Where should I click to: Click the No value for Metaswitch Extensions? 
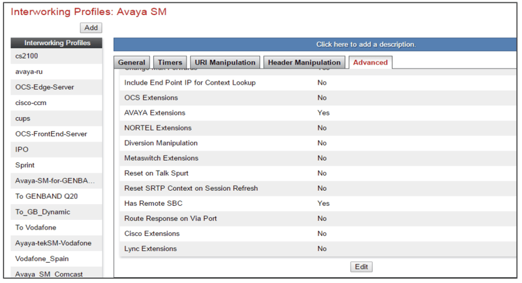click(322, 158)
